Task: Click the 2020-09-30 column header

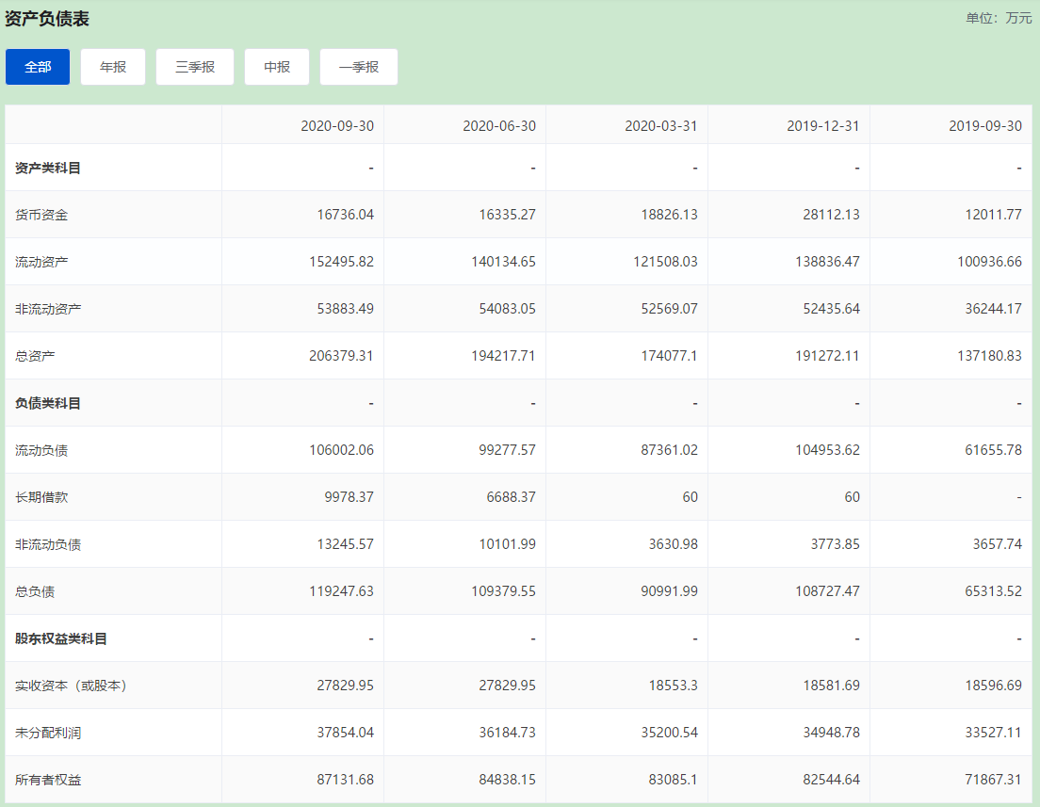Action: click(336, 125)
